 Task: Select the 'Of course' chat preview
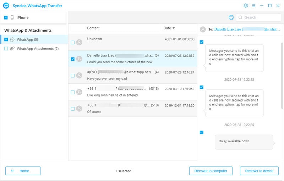(x=94, y=112)
